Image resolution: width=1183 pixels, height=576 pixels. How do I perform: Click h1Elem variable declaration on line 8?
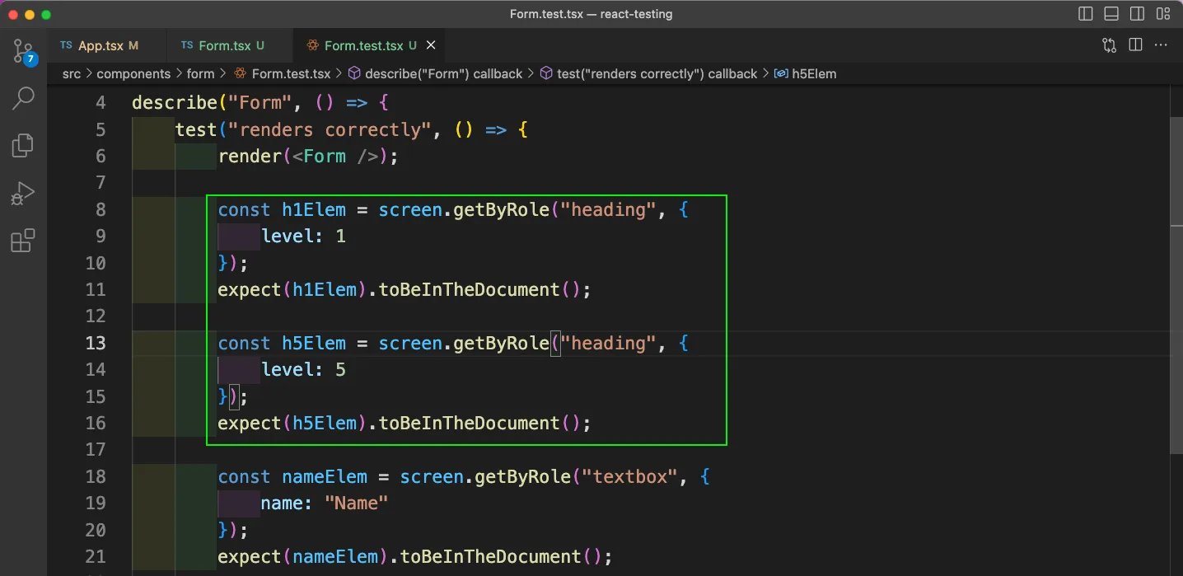click(x=314, y=209)
